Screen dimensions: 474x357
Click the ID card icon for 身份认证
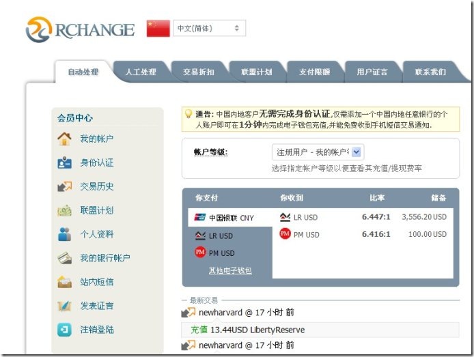click(x=64, y=162)
